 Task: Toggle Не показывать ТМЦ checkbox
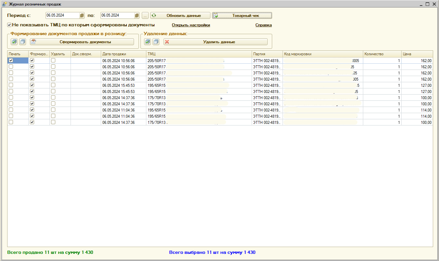click(9, 25)
